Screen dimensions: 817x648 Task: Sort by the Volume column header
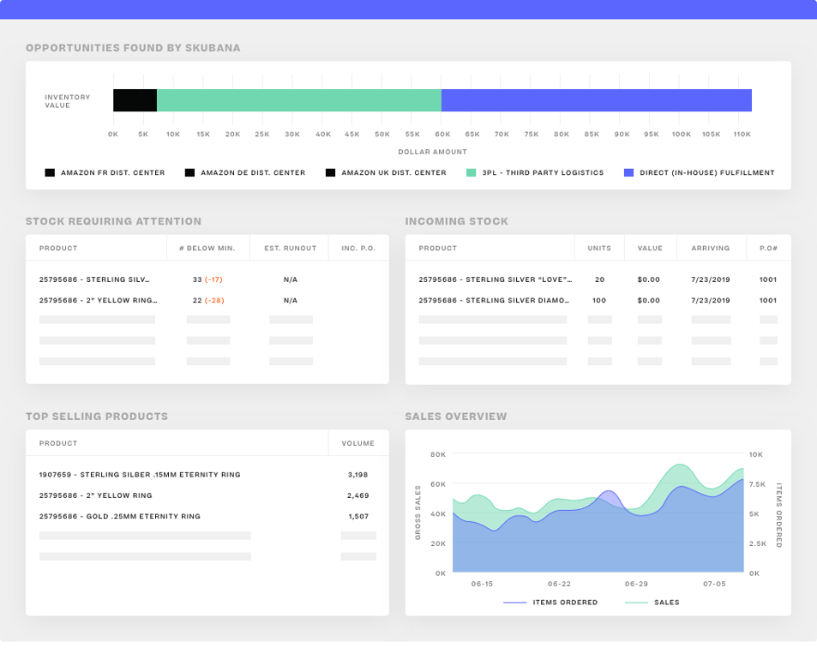pyautogui.click(x=358, y=443)
